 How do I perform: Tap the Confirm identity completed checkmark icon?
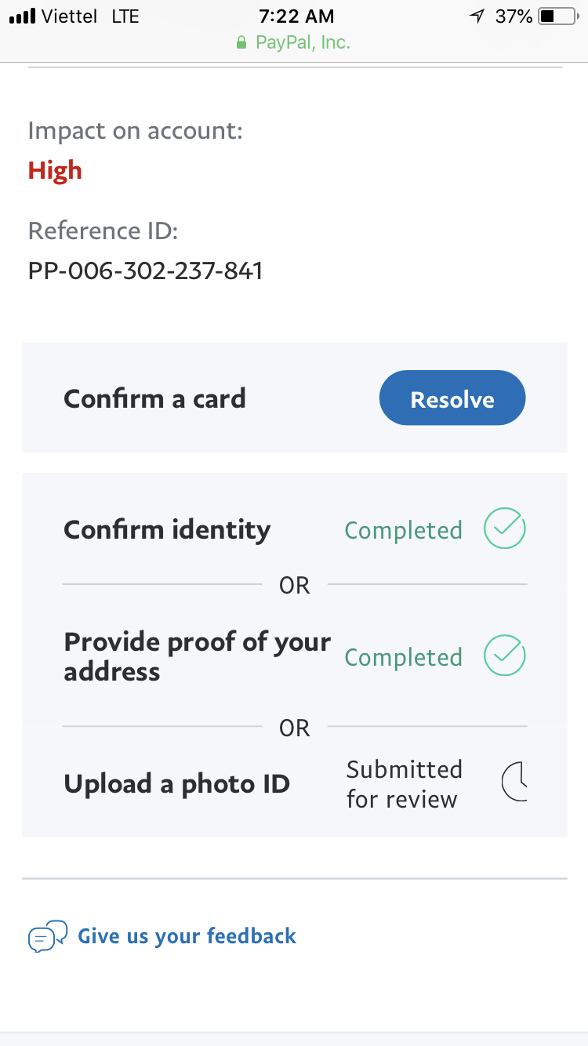tap(504, 529)
